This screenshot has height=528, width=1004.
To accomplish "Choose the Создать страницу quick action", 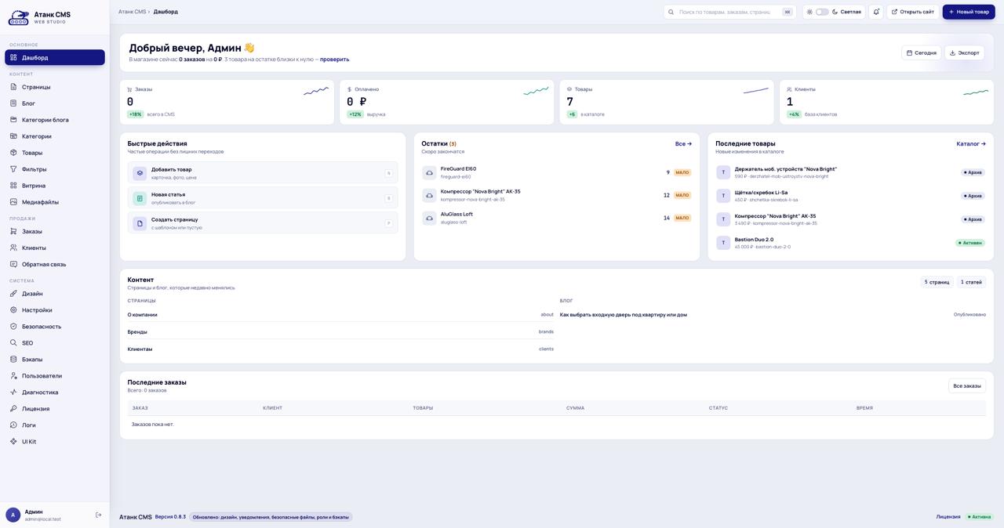I will click(263, 223).
